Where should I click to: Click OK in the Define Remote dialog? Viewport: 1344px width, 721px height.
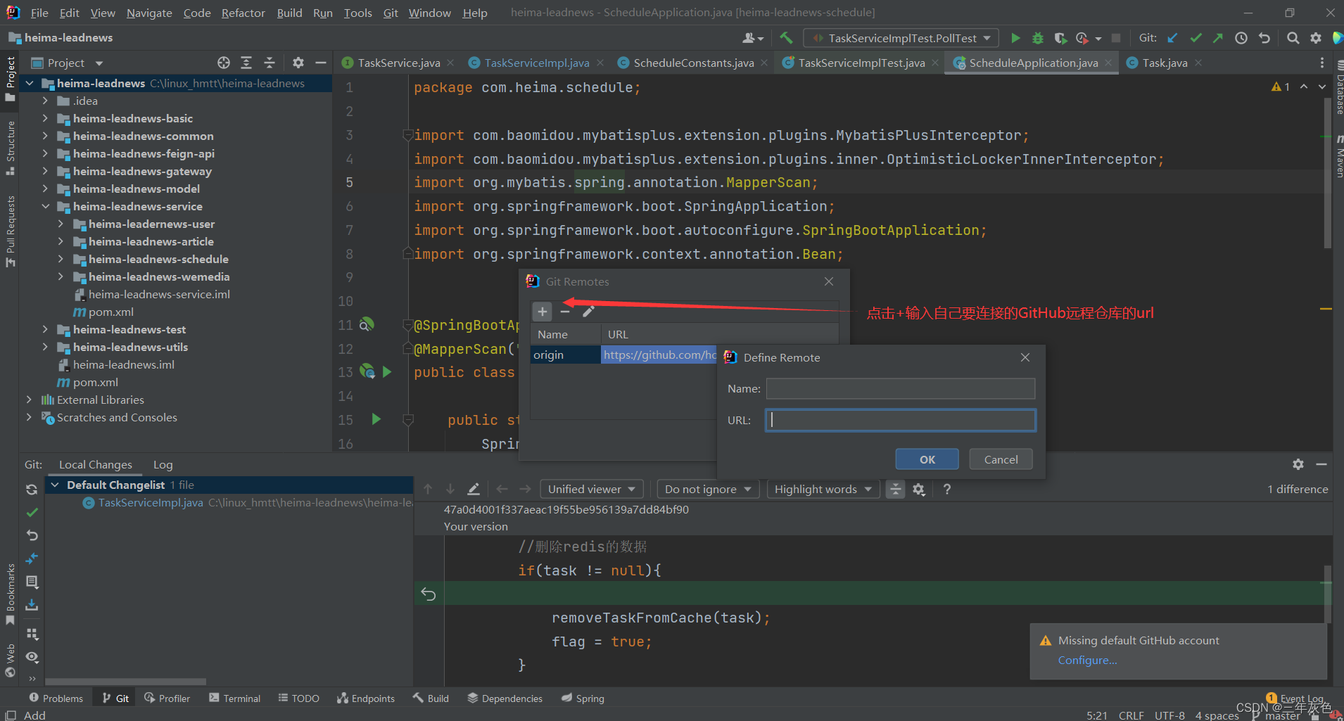click(x=927, y=459)
